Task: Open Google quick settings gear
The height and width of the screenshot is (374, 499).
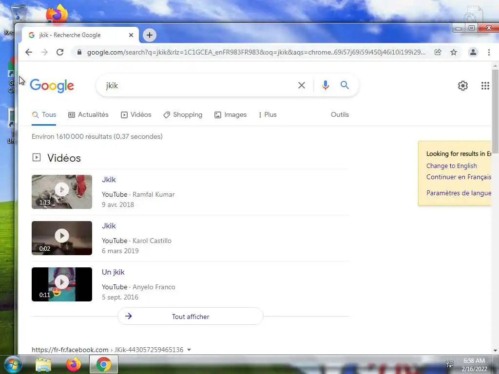Action: [x=463, y=86]
